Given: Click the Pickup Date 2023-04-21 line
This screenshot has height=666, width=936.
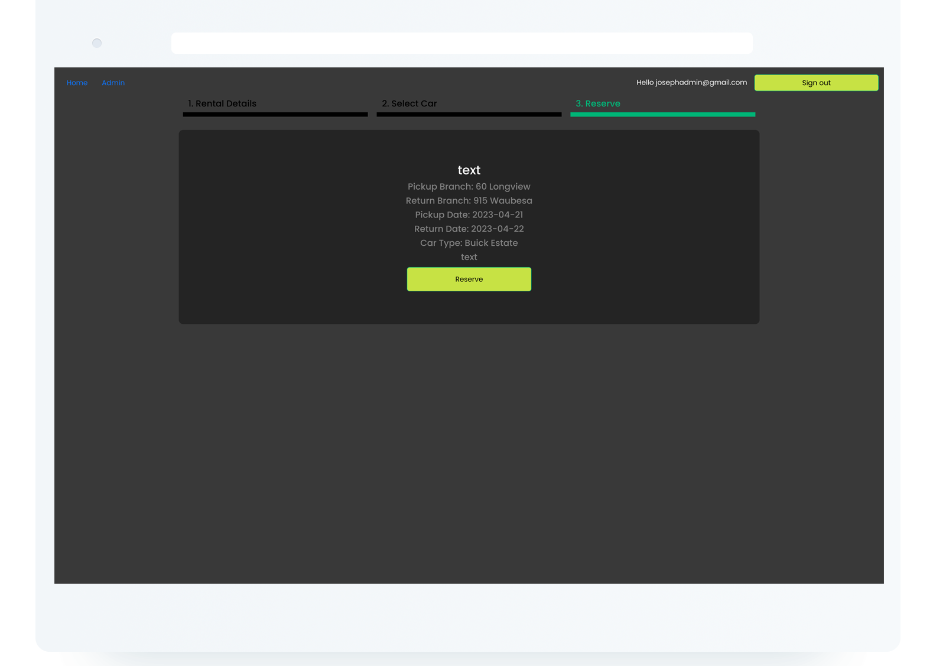Looking at the screenshot, I should pyautogui.click(x=469, y=215).
